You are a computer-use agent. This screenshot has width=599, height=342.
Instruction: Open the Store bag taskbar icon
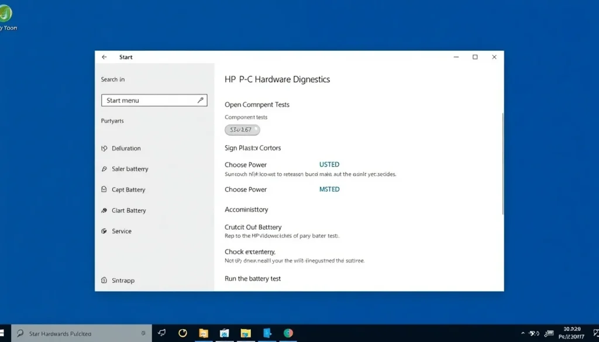[x=224, y=333]
